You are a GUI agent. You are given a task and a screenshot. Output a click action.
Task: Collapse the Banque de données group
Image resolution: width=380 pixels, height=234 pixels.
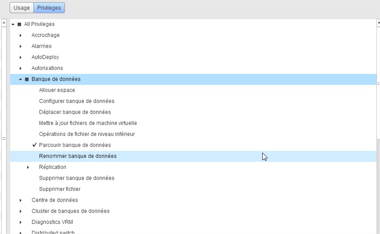(x=21, y=79)
